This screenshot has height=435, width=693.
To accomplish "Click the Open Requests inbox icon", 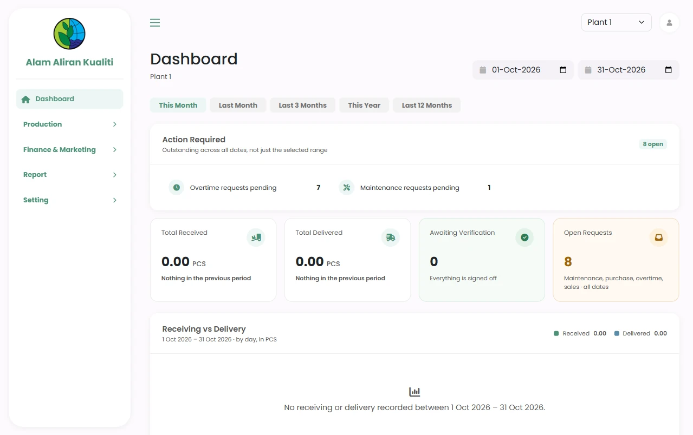I will (x=658, y=237).
